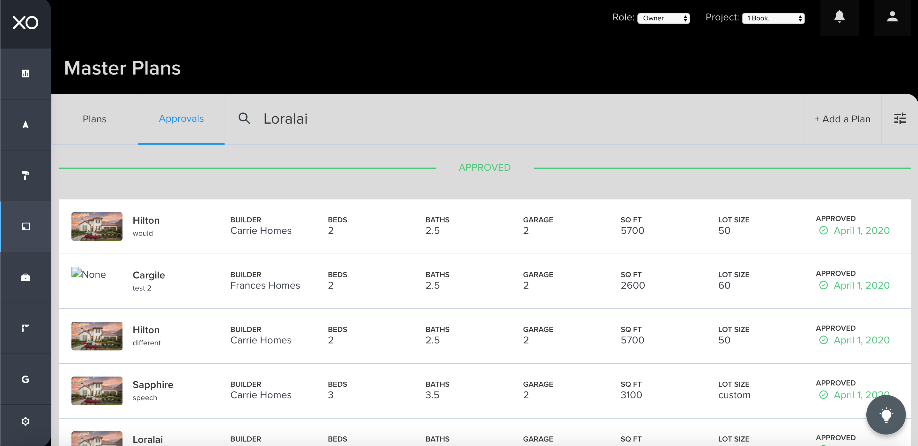Expand the Role dropdown showing Owner
918x446 pixels.
tap(663, 18)
